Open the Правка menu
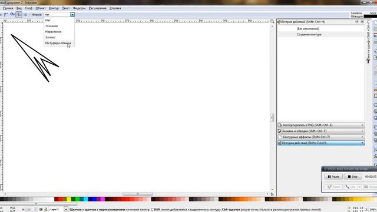The image size is (377, 212). point(8,8)
